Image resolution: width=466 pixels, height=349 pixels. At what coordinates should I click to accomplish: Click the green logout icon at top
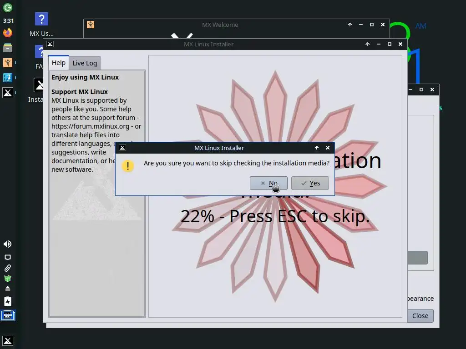(x=8, y=8)
